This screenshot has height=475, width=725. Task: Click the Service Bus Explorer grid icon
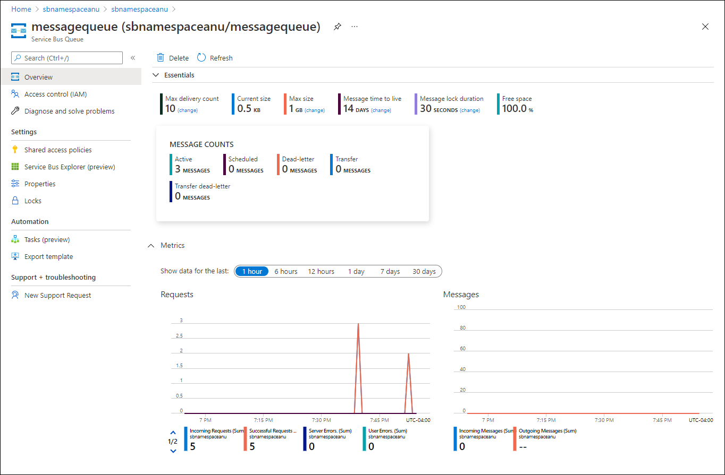point(15,167)
